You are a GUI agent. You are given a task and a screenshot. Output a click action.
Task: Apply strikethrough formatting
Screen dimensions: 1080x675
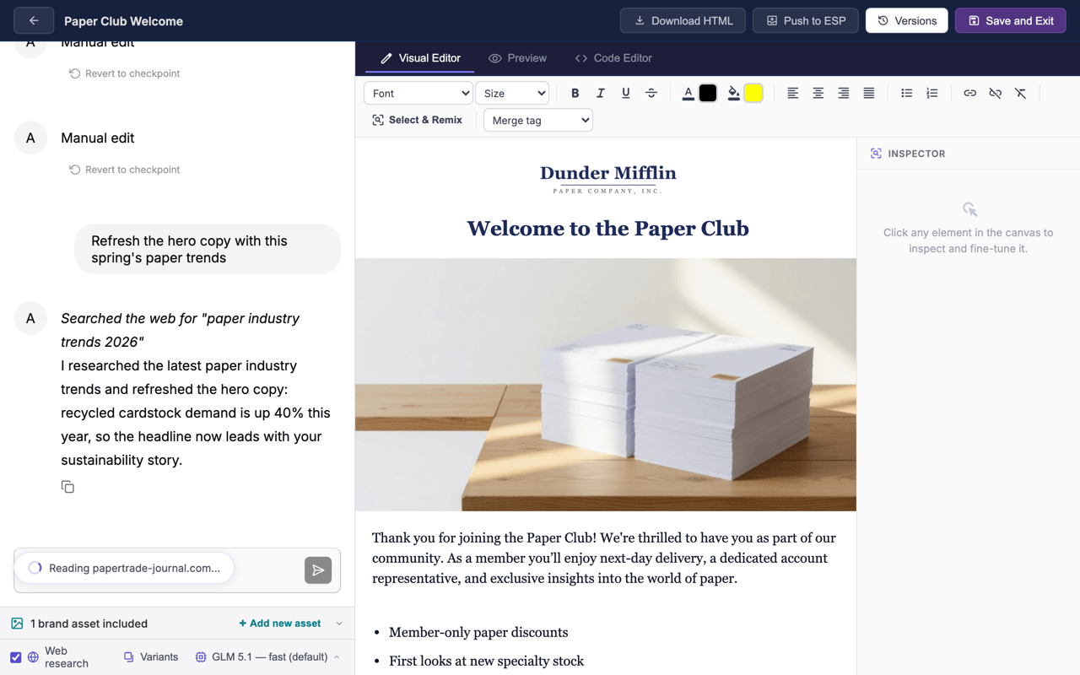coord(651,93)
